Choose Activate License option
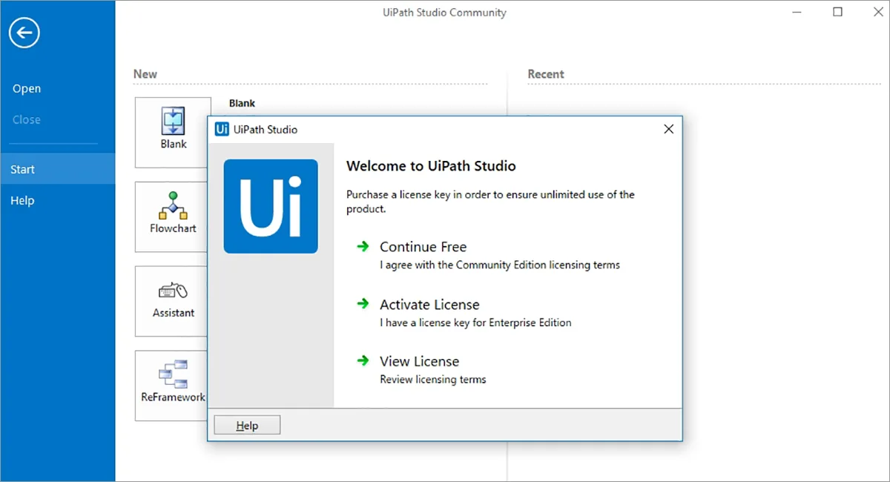 point(429,305)
